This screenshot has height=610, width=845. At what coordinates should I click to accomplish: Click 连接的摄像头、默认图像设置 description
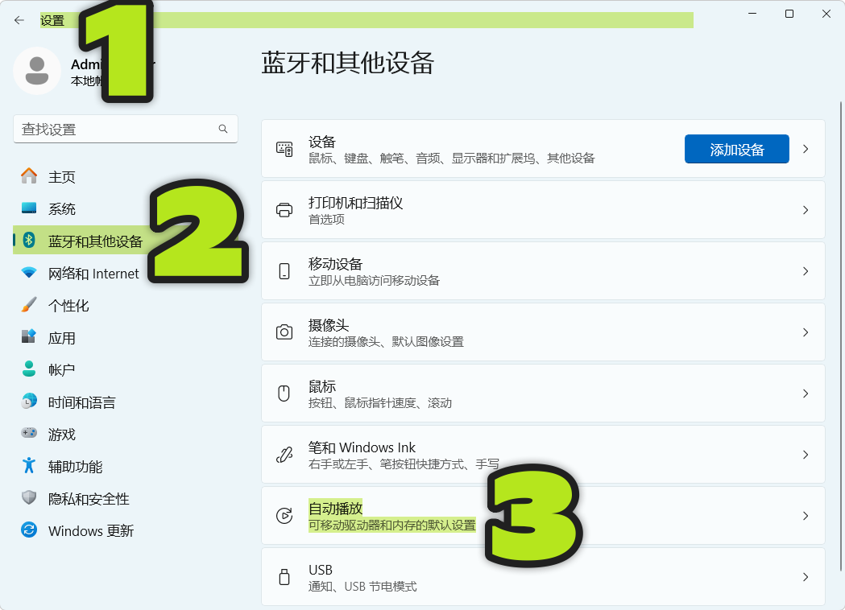pos(386,342)
